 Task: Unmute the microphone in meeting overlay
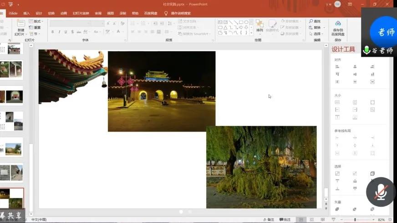point(380,192)
